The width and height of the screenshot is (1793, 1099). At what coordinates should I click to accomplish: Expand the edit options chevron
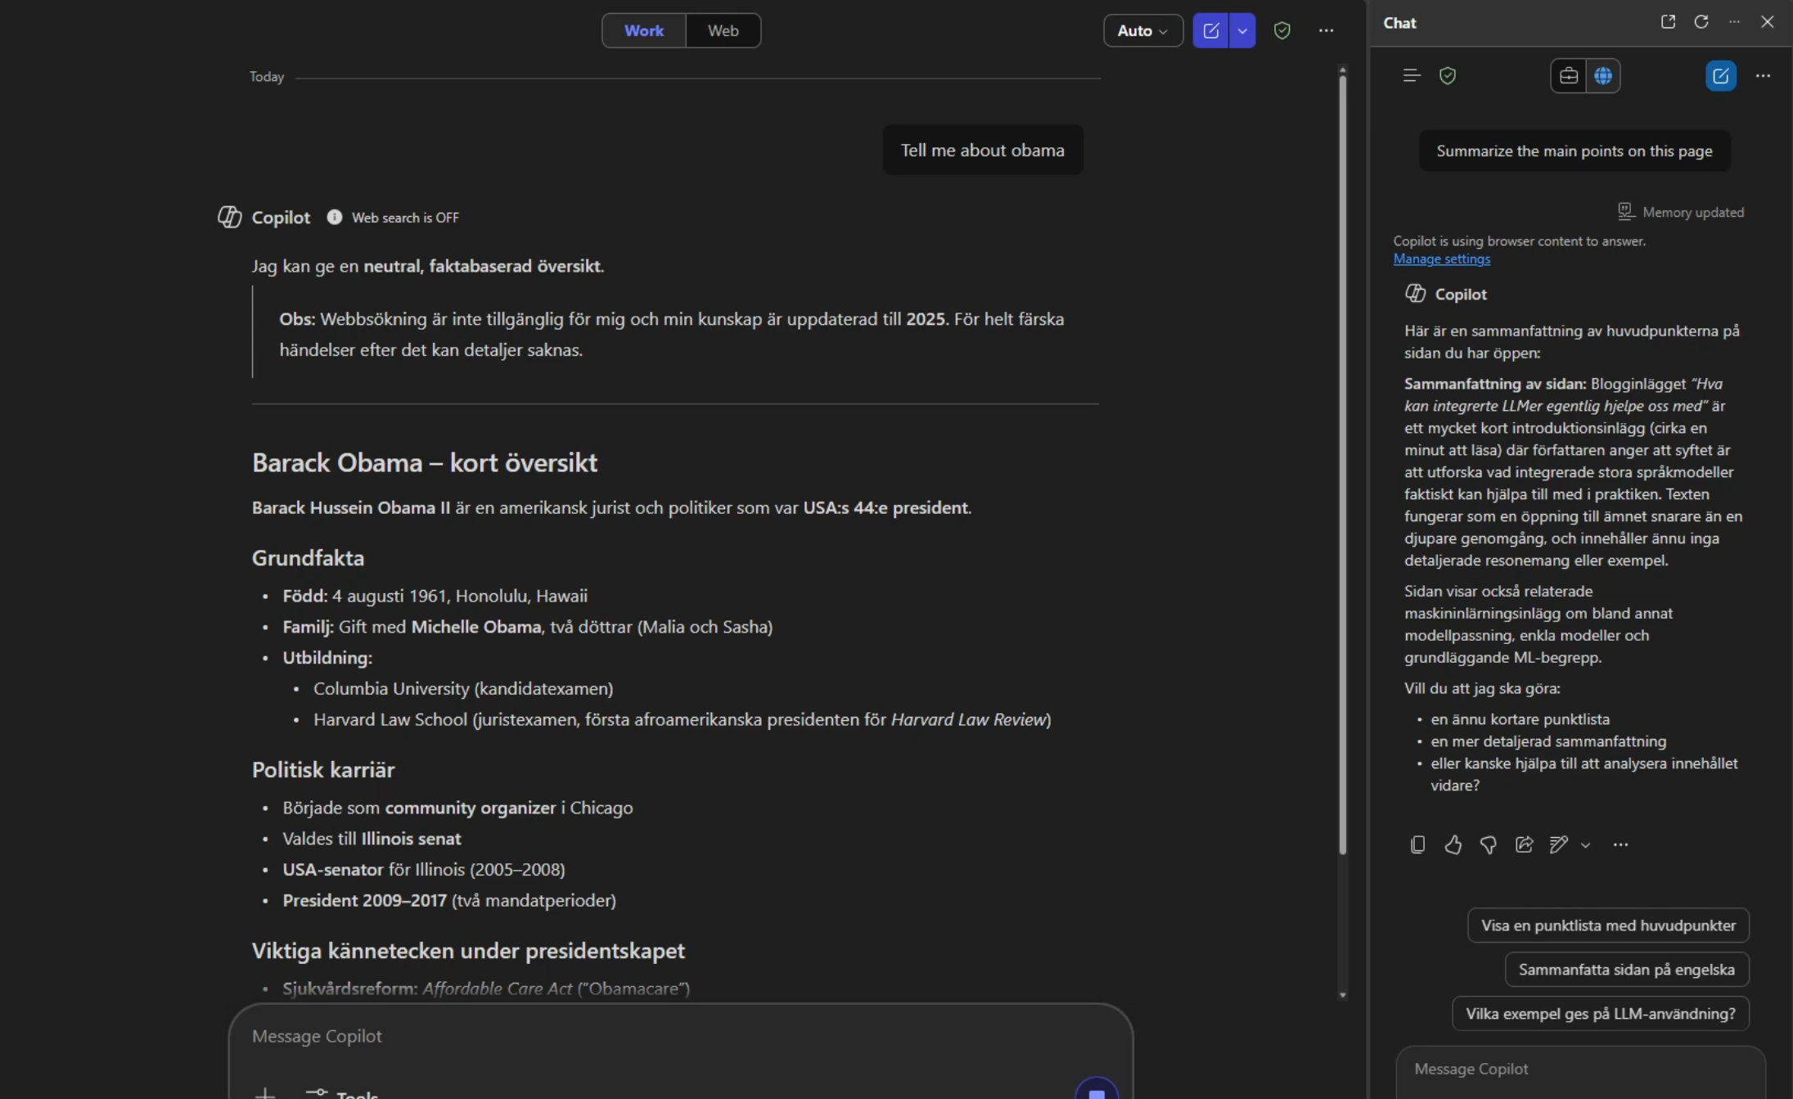tap(1585, 845)
